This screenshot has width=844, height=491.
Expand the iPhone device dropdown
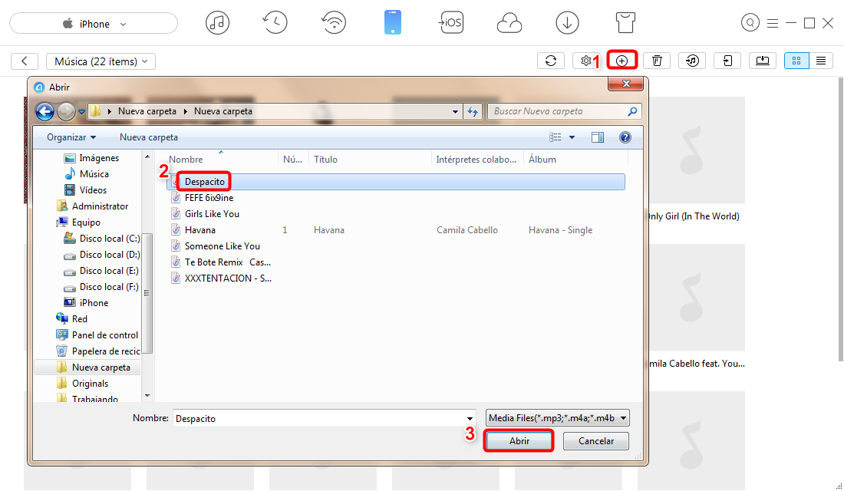coord(94,24)
